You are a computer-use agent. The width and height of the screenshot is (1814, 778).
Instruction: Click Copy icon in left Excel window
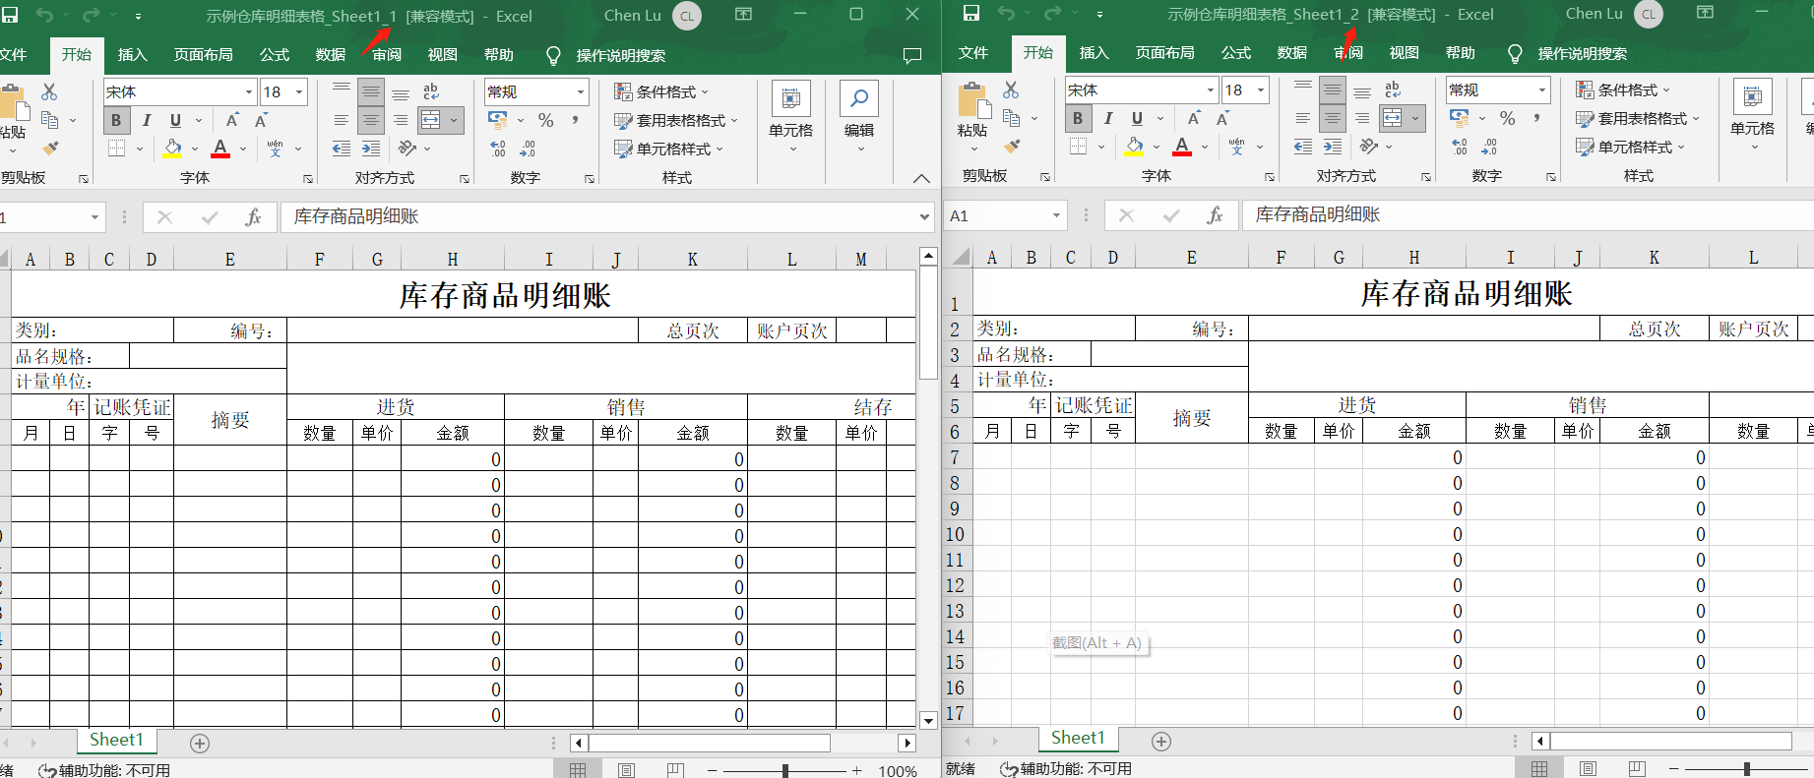click(x=49, y=120)
